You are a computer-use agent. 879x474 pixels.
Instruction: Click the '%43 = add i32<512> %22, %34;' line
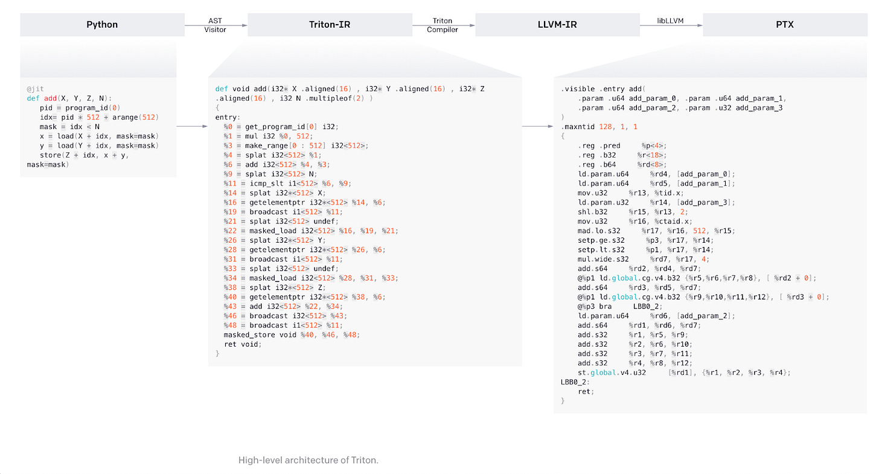point(284,307)
